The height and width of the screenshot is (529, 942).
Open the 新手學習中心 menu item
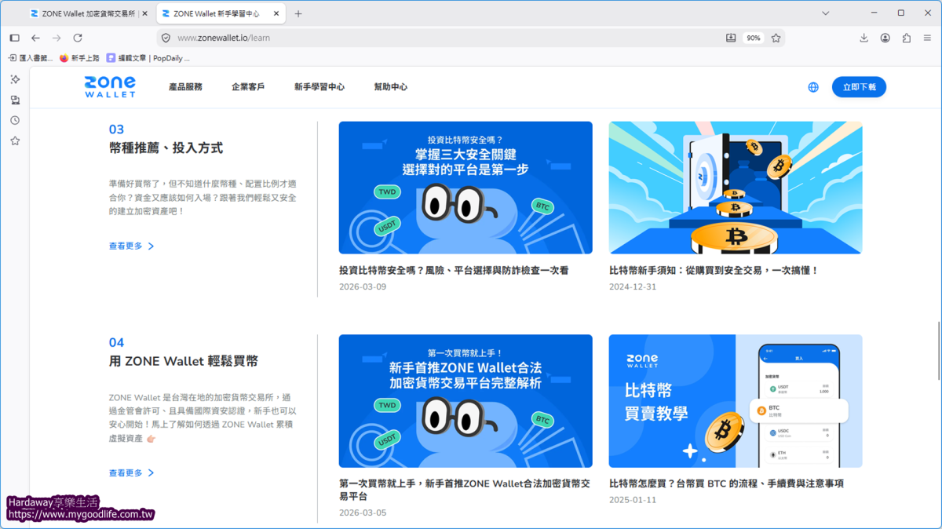[x=319, y=87]
